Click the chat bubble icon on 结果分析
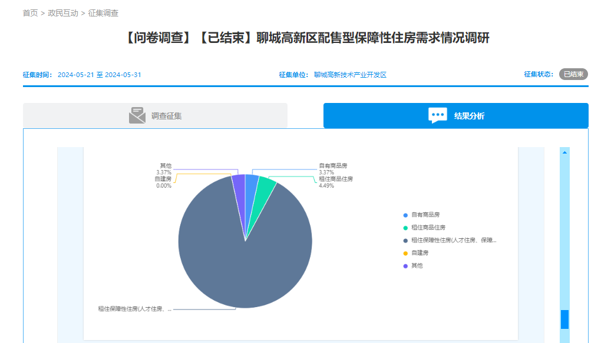The width and height of the screenshot is (611, 343). point(438,115)
